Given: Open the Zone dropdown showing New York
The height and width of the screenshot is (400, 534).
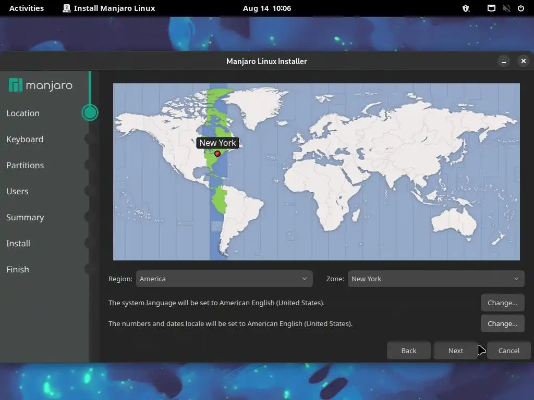Looking at the screenshot, I should click(436, 279).
